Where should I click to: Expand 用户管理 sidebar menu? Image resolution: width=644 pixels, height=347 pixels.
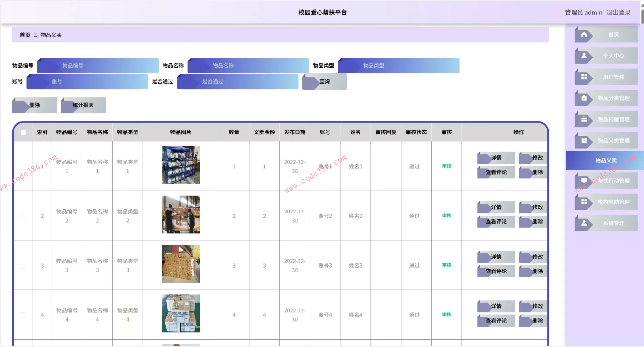coord(606,77)
